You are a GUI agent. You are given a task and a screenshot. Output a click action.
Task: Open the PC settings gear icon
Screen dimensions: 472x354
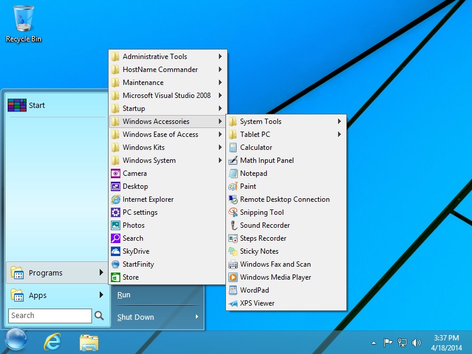(x=116, y=212)
